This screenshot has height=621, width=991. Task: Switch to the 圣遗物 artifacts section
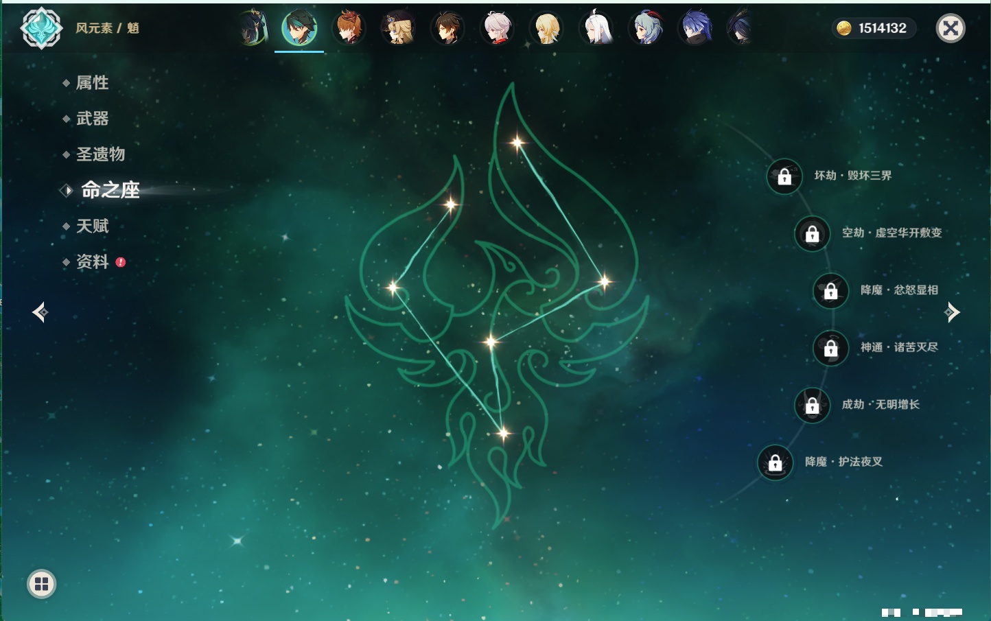(100, 154)
